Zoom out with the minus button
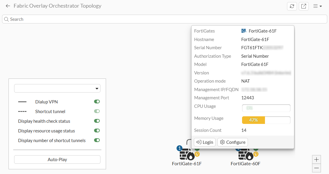329x174 pixels. [x=316, y=168]
